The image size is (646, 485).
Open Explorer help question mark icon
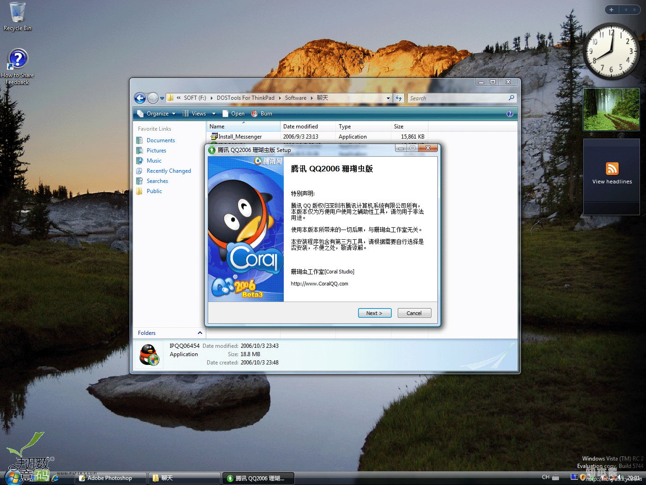[x=510, y=114]
